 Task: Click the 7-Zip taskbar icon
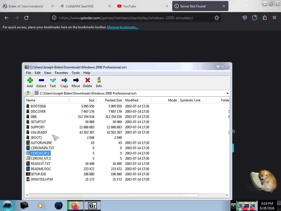coord(92,206)
